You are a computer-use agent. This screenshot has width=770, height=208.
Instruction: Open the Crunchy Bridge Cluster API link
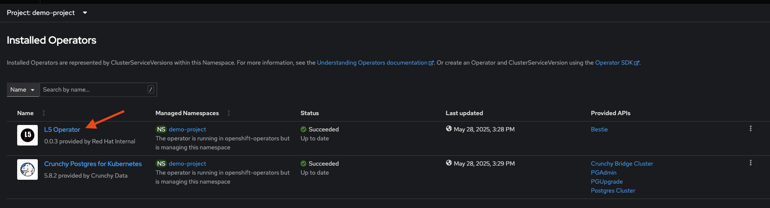pyautogui.click(x=622, y=163)
